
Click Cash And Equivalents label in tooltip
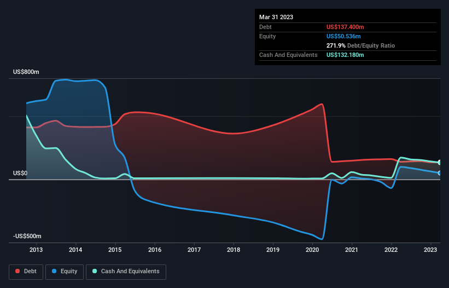tap(288, 55)
